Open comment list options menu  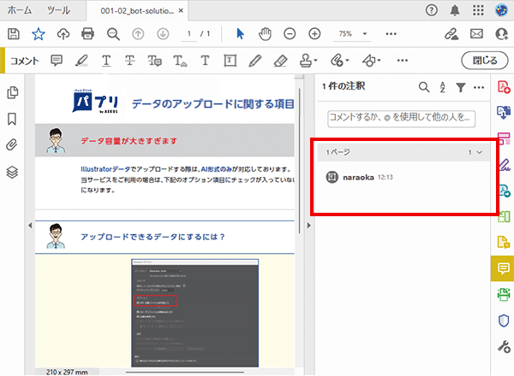[x=479, y=87]
